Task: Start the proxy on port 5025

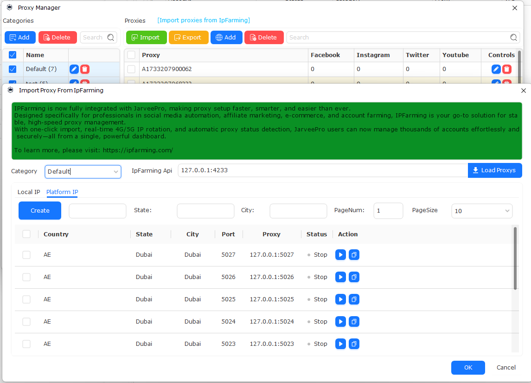Action: click(x=340, y=299)
